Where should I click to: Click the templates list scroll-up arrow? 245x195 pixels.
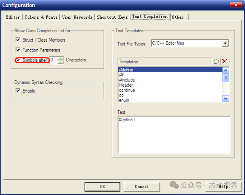pyautogui.click(x=225, y=71)
